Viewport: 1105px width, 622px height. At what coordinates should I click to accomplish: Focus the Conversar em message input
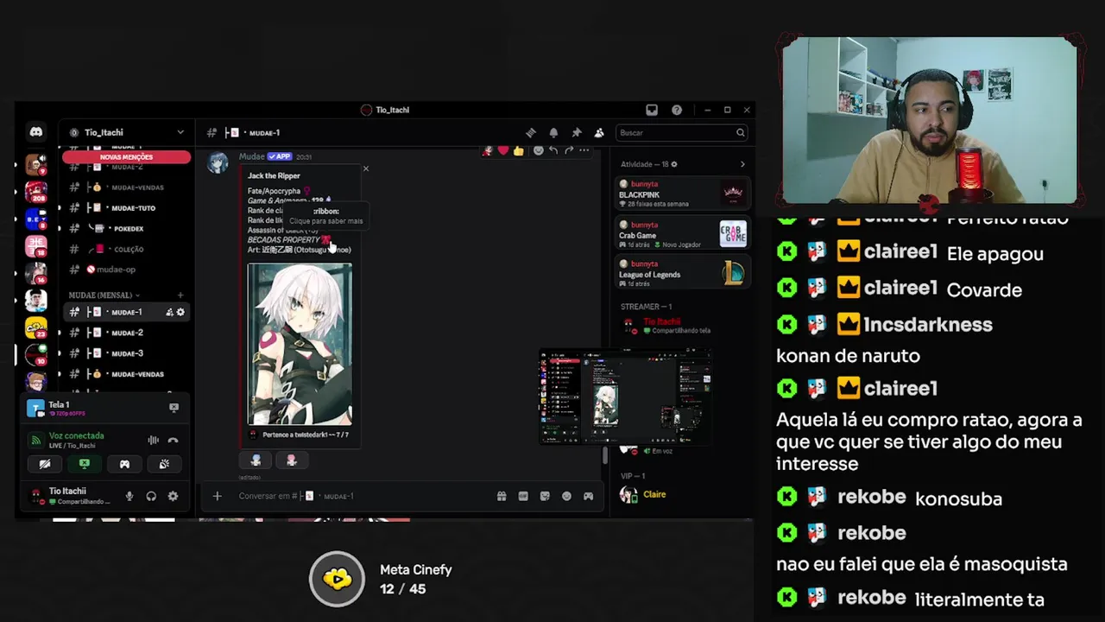363,496
